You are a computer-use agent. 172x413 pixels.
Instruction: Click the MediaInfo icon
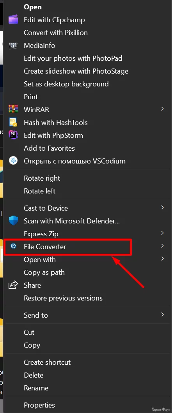click(13, 46)
